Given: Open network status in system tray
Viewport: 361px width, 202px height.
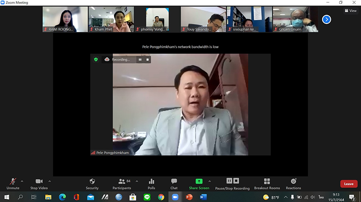Looking at the screenshot, I should pos(306,197).
